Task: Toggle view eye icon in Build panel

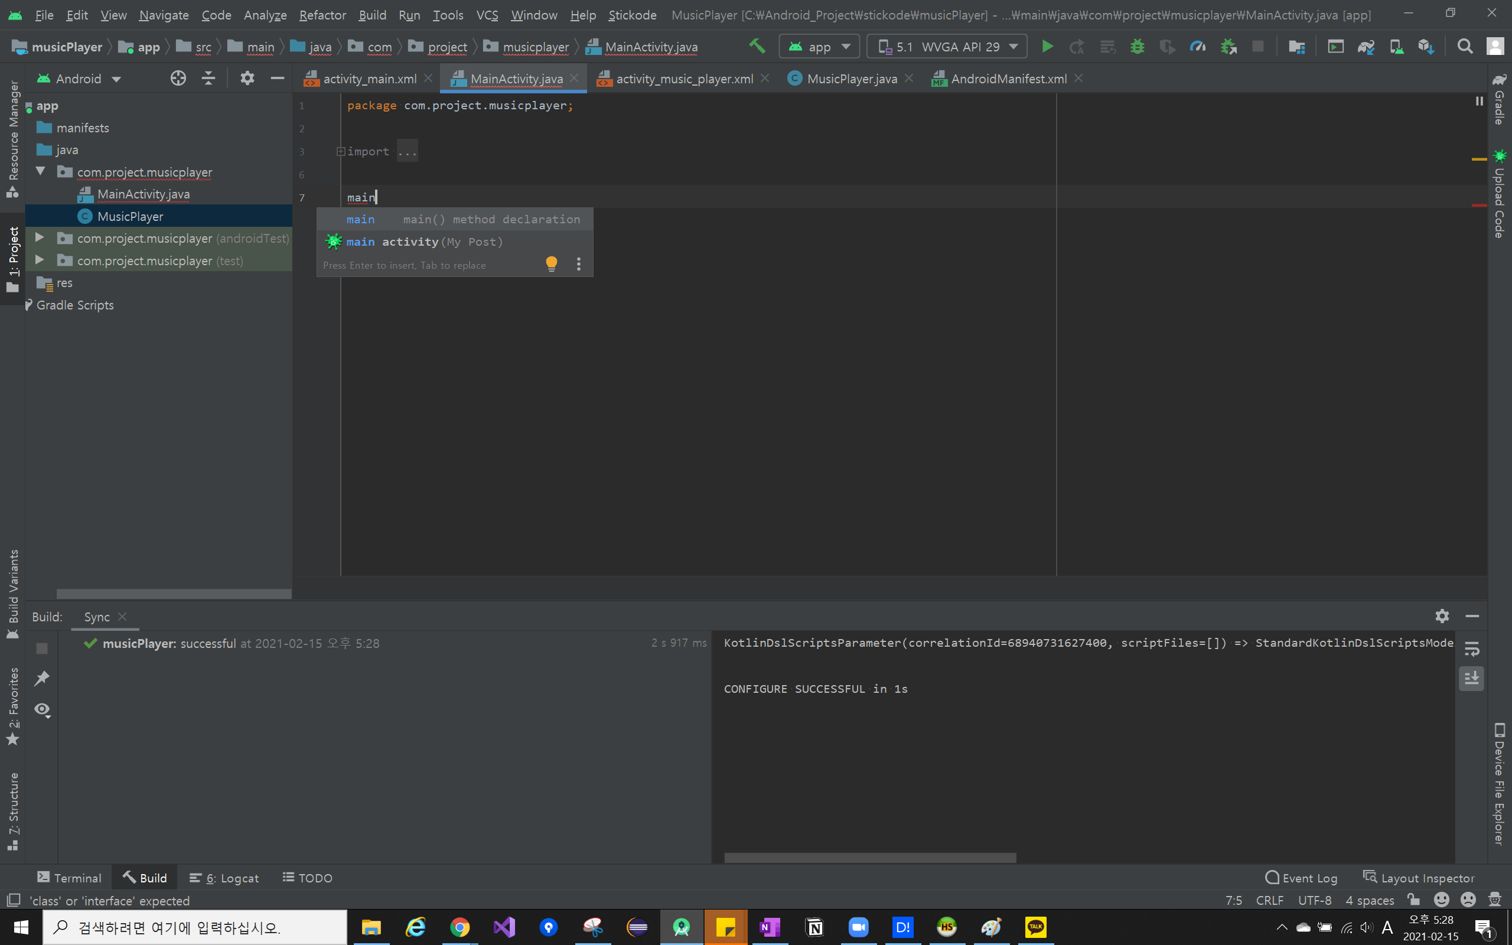Action: coord(42,709)
